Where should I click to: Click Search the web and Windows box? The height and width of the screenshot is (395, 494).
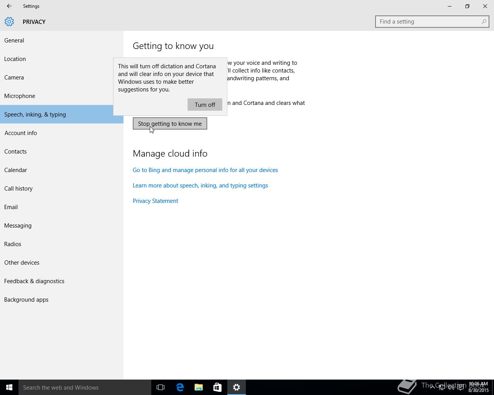[85, 387]
